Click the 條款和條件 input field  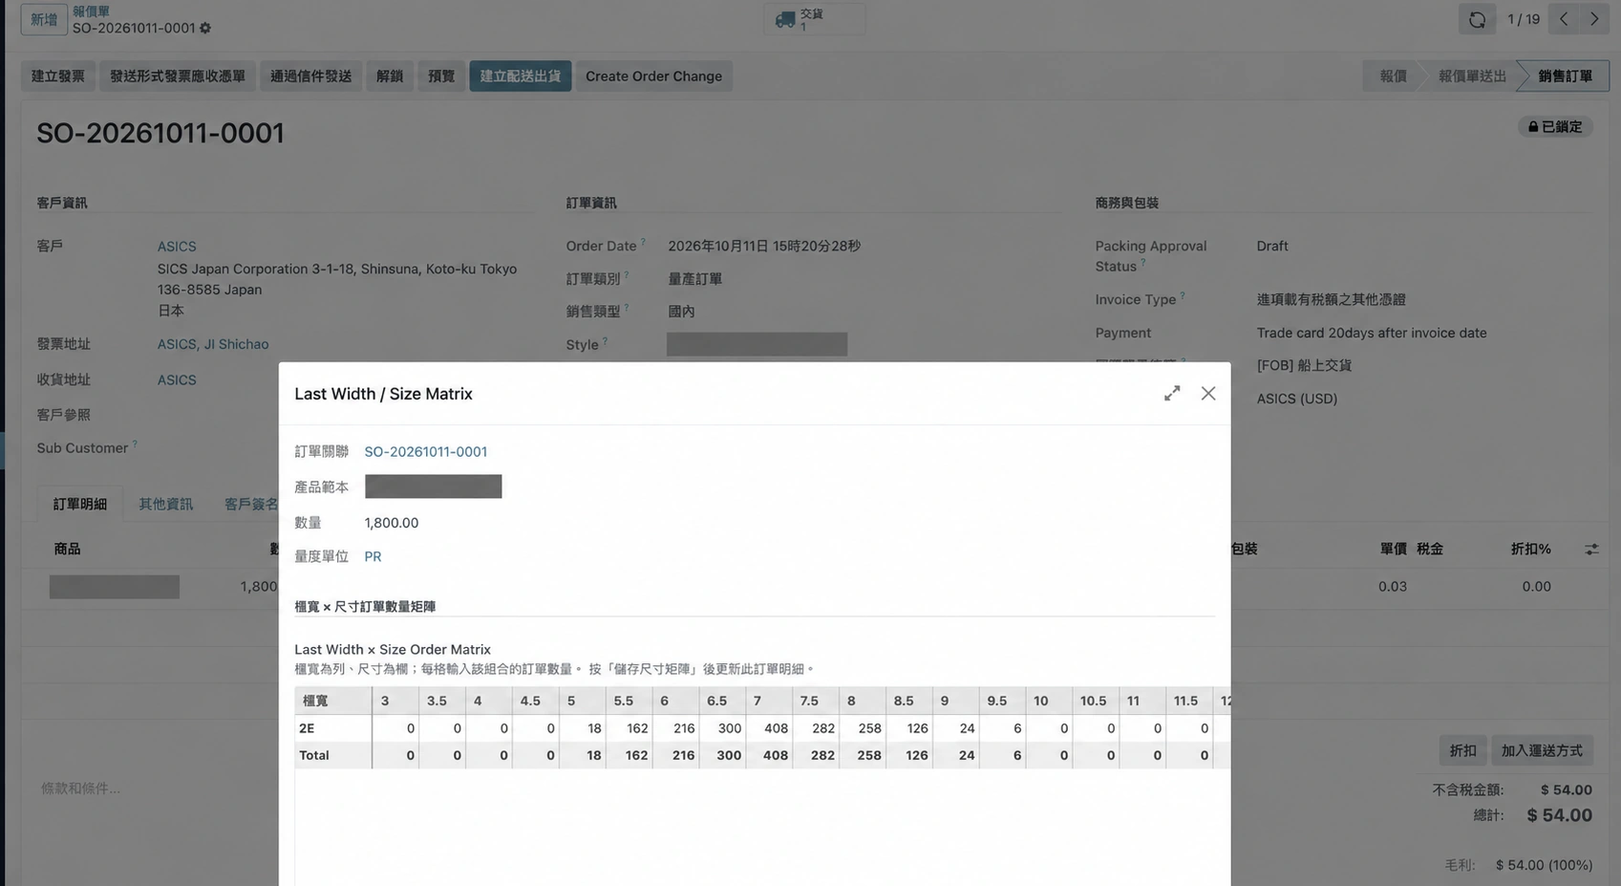click(x=80, y=789)
